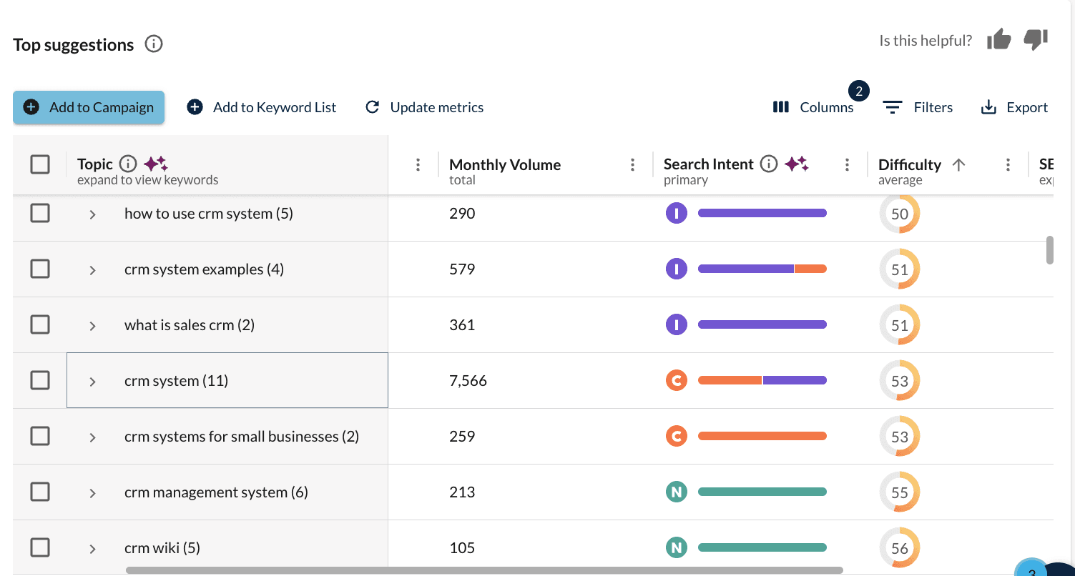Click Export to download results
The width and height of the screenshot is (1075, 576).
pos(1014,107)
